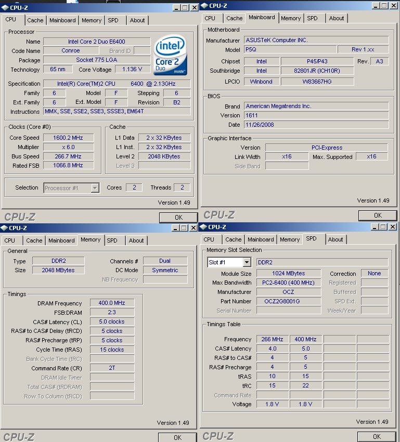
Task: Open Memory tab in SPD window
Action: 290,239
